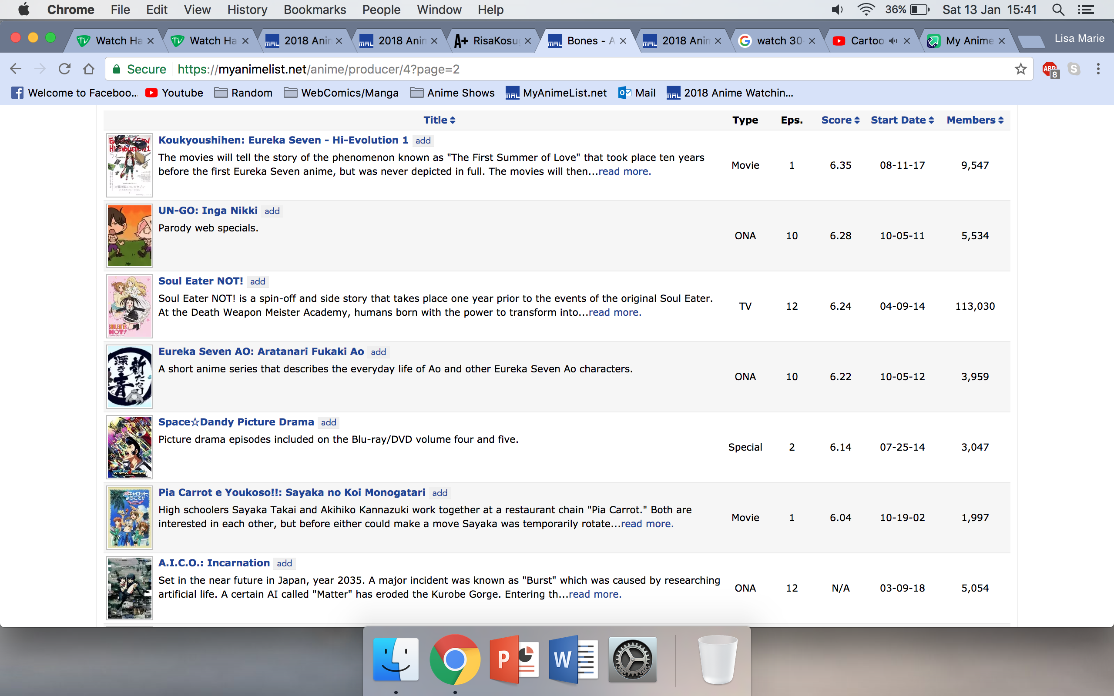The height and width of the screenshot is (696, 1114).
Task: Open Soul Eater NOT! title link
Action: coord(201,281)
